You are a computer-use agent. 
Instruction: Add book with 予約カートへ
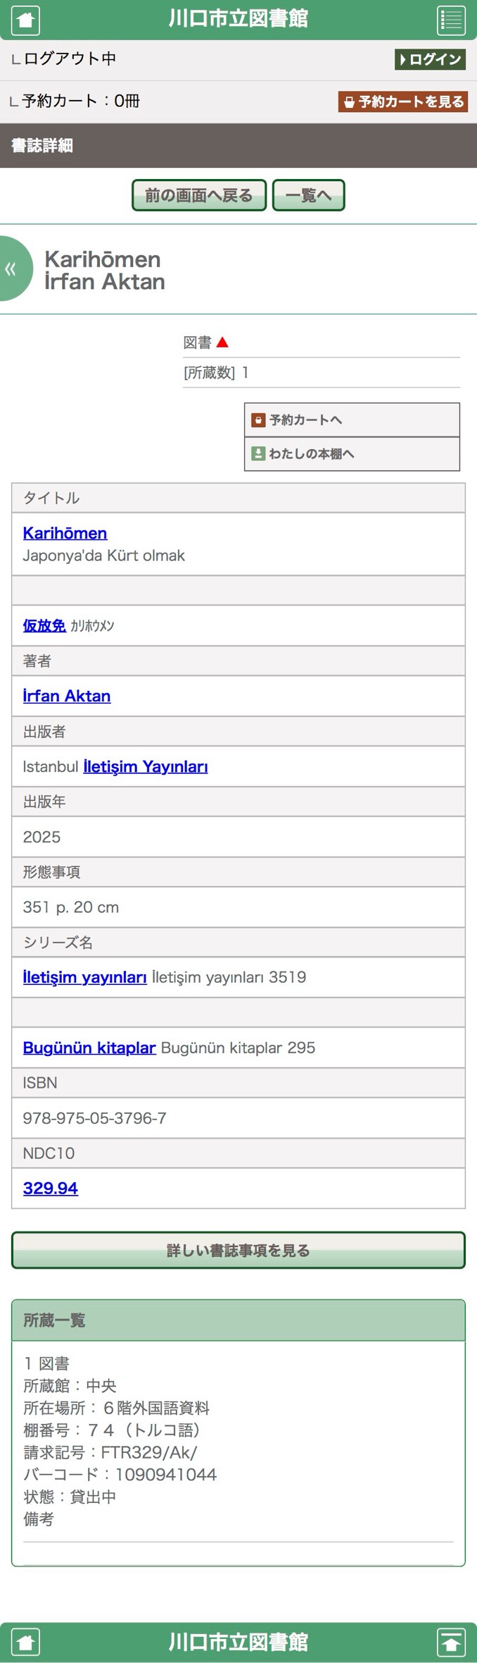[x=352, y=420]
